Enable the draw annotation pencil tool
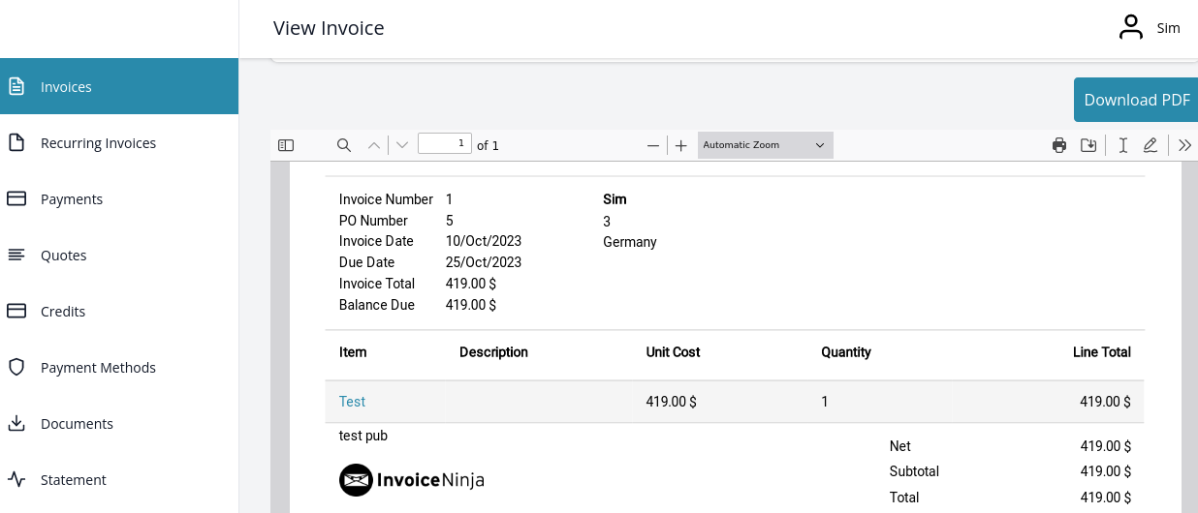This screenshot has width=1198, height=513. [1151, 145]
